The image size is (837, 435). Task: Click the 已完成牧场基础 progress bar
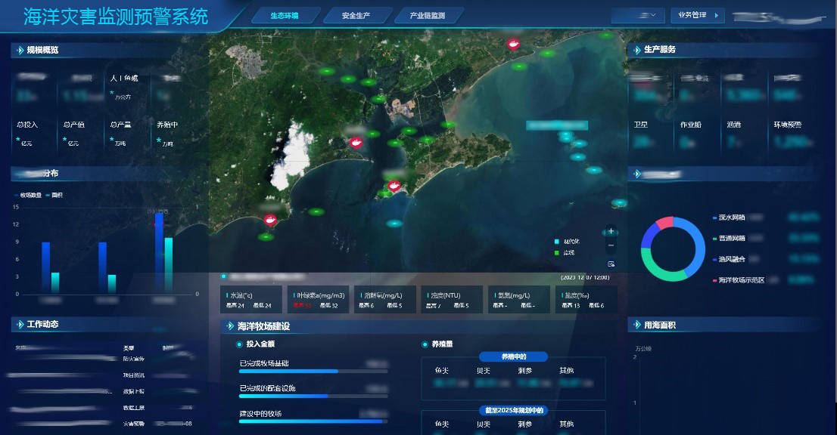(x=313, y=372)
